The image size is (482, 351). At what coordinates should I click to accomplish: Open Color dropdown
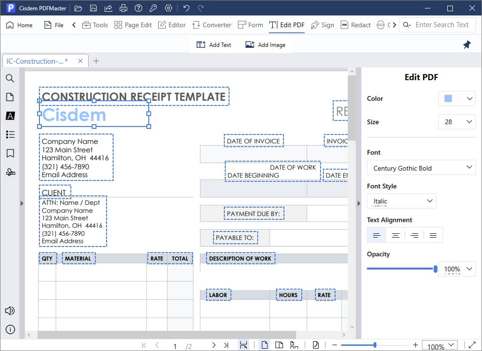pyautogui.click(x=457, y=98)
